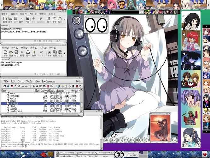Select the 'rawdevices' file row

coord(40,111)
